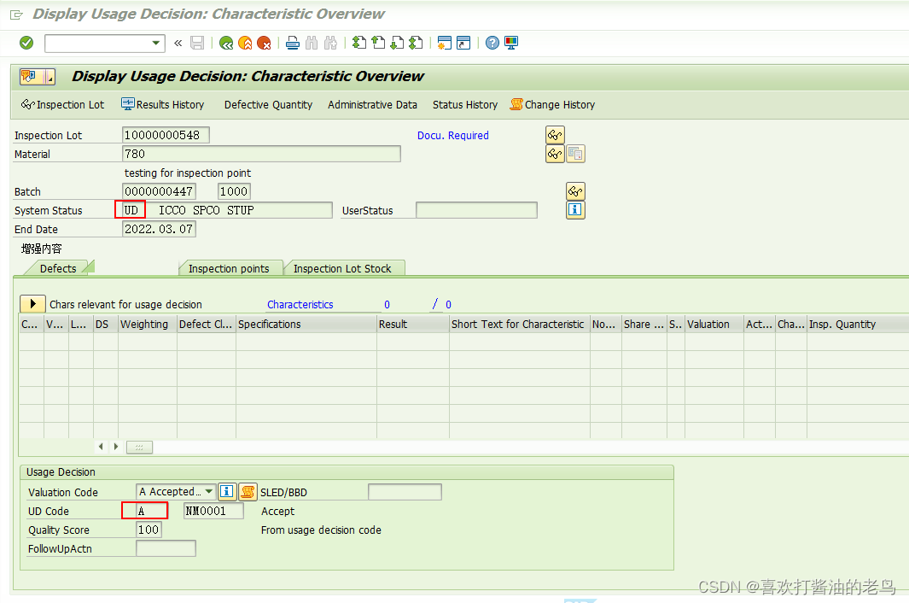
Task: Click the Next Page icon
Action: coord(397,43)
